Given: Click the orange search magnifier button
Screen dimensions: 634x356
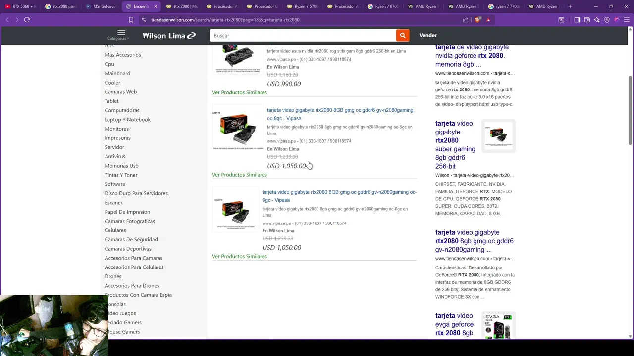Looking at the screenshot, I should 403,35.
